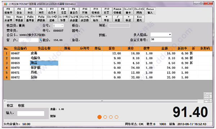Click the 客户 customer input field
The image size is (216, 129).
pyautogui.click(x=29, y=40)
